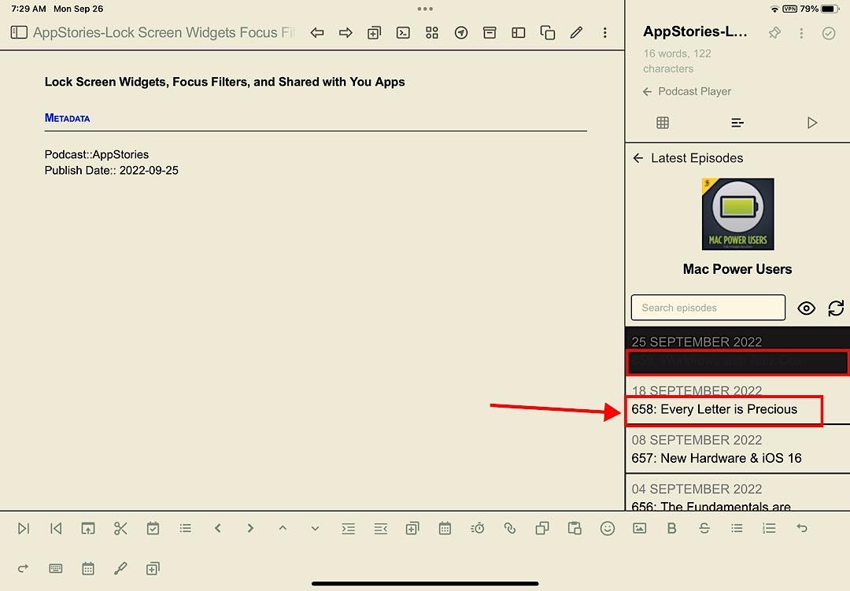Open the top multitasking three dots
Image resolution: width=850 pixels, height=591 pixels.
(425, 9)
